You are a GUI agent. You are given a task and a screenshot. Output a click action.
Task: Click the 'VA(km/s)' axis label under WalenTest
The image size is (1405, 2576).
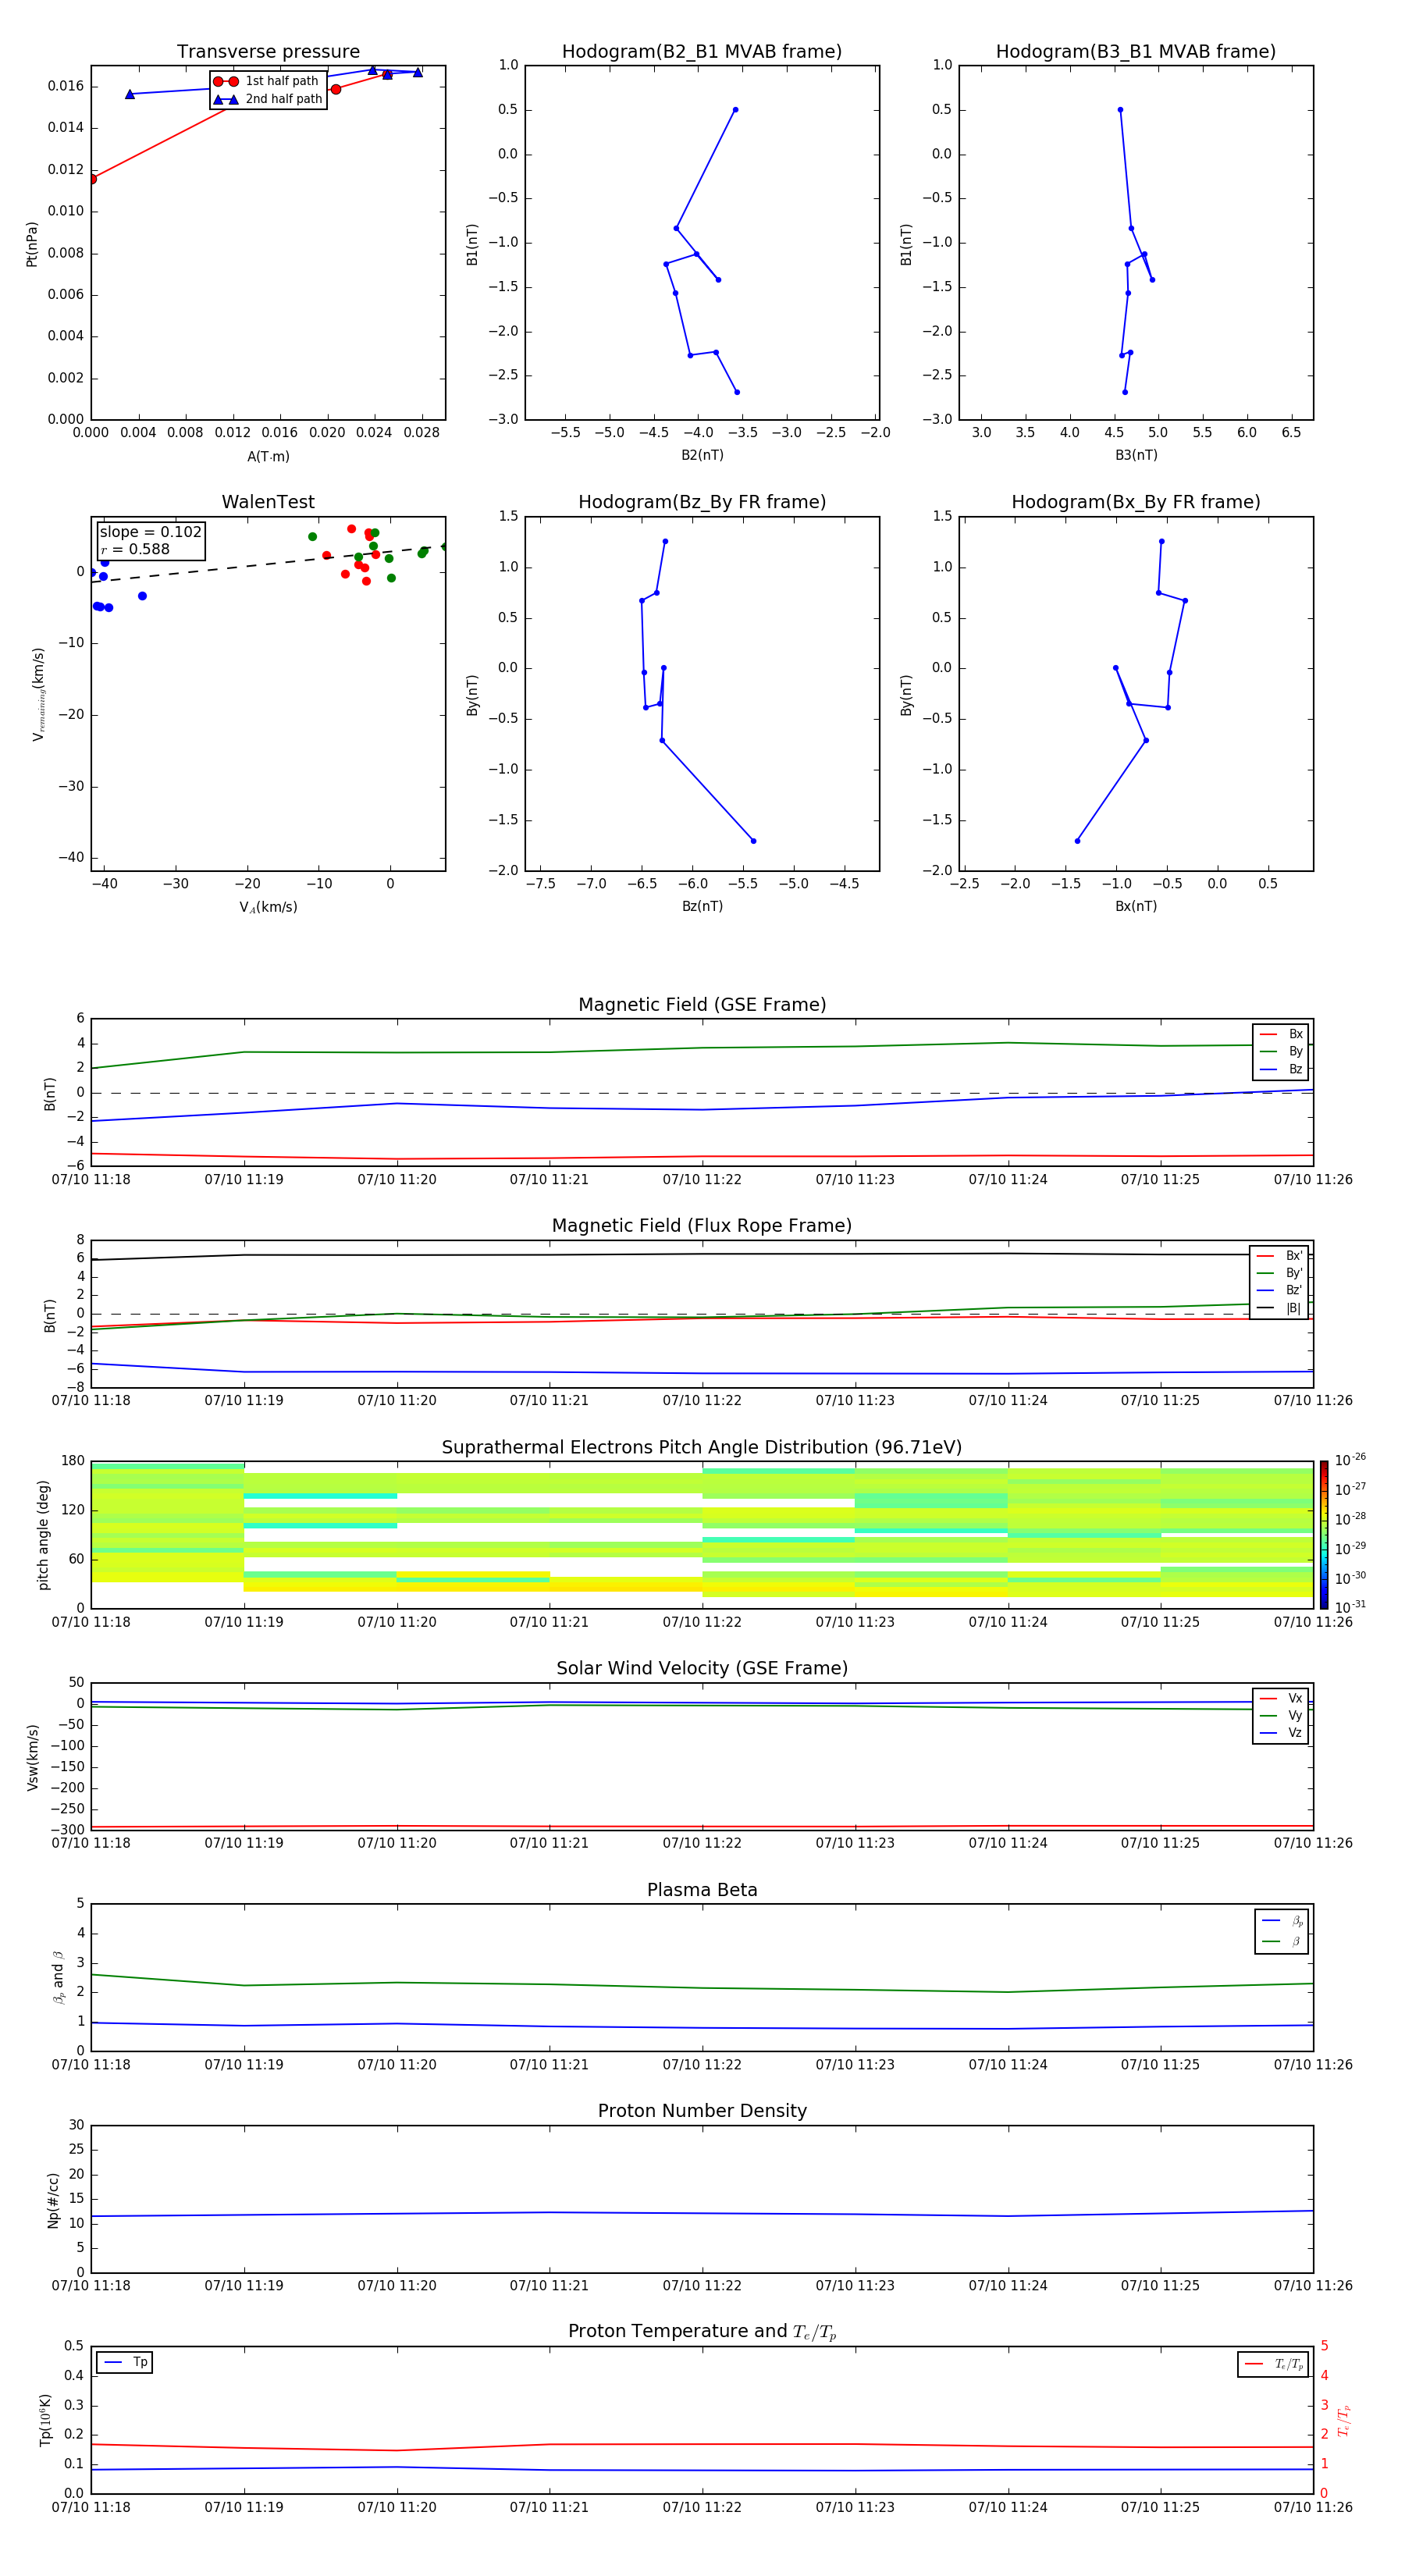pyautogui.click(x=268, y=907)
